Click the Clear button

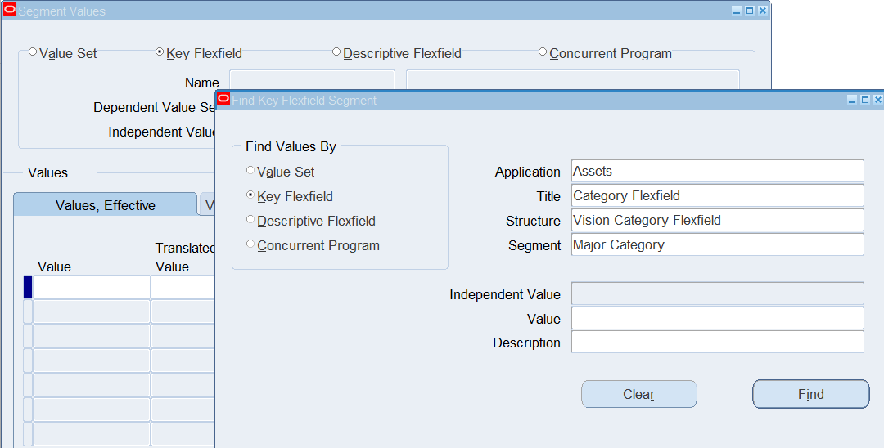click(x=638, y=394)
